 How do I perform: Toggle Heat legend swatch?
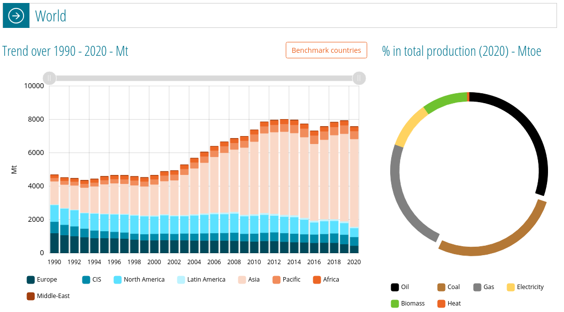coord(441,304)
